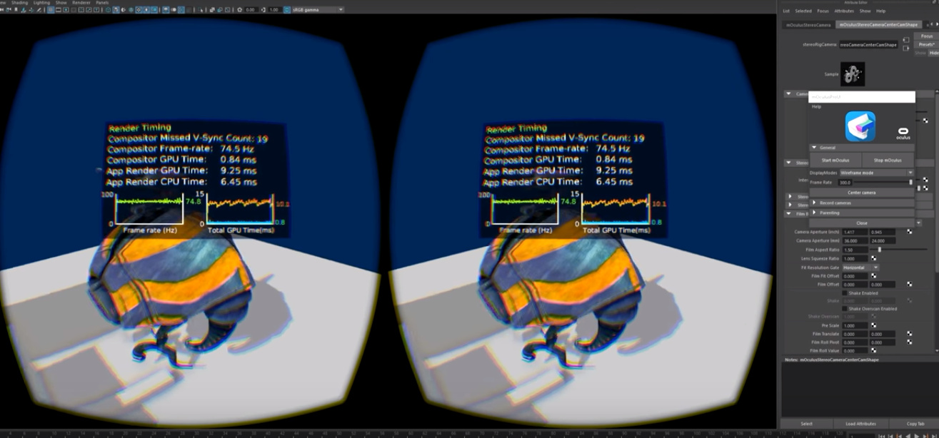939x438 pixels.
Task: Click the Load Attributes button
Action: click(860, 424)
